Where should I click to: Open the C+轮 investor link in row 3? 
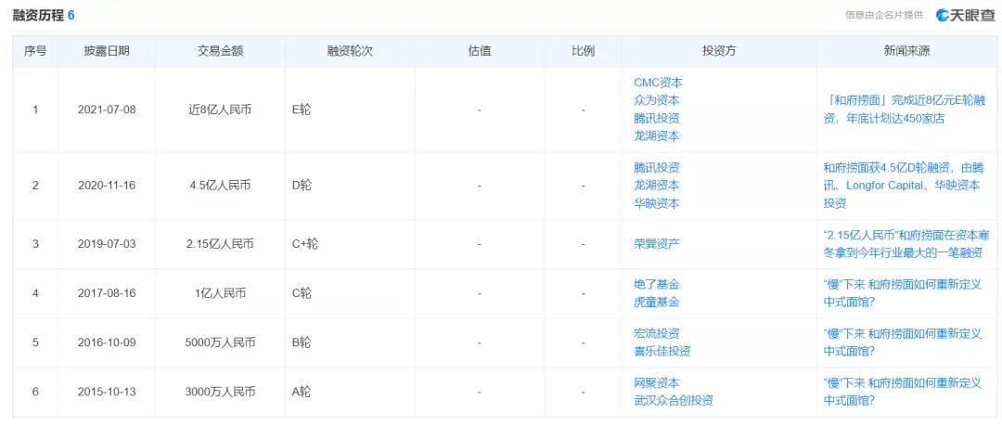(x=656, y=244)
